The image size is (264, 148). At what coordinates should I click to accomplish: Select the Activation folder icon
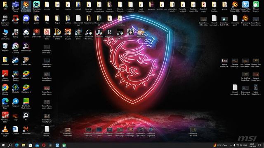pyautogui.click(x=5, y=61)
